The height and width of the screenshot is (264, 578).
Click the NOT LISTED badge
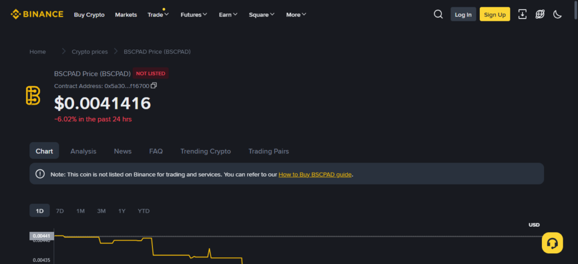tap(151, 73)
